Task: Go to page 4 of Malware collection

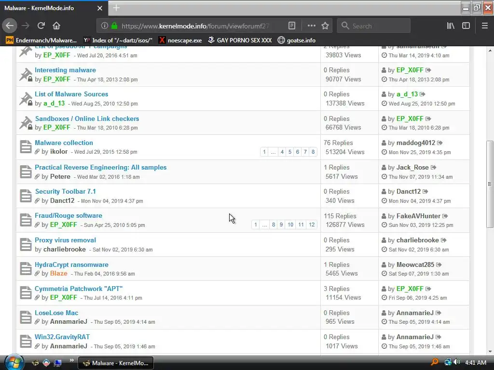Action: [282, 152]
